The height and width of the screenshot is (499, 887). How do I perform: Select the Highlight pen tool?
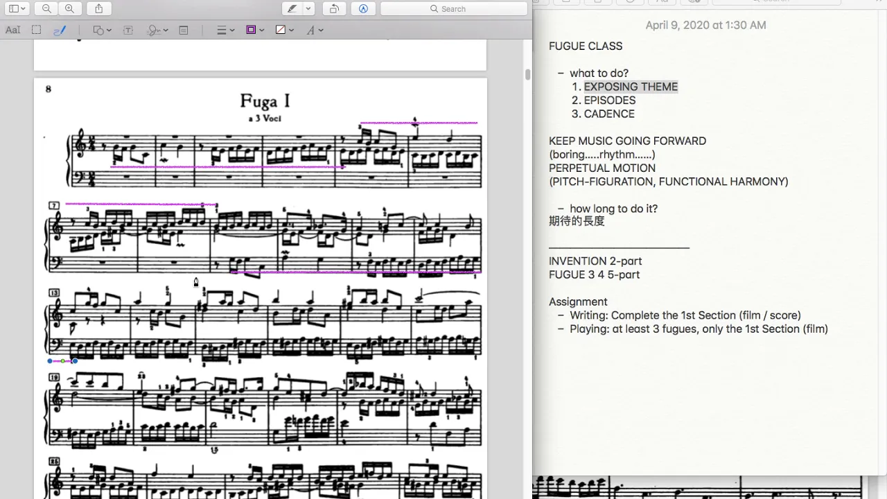coord(292,8)
